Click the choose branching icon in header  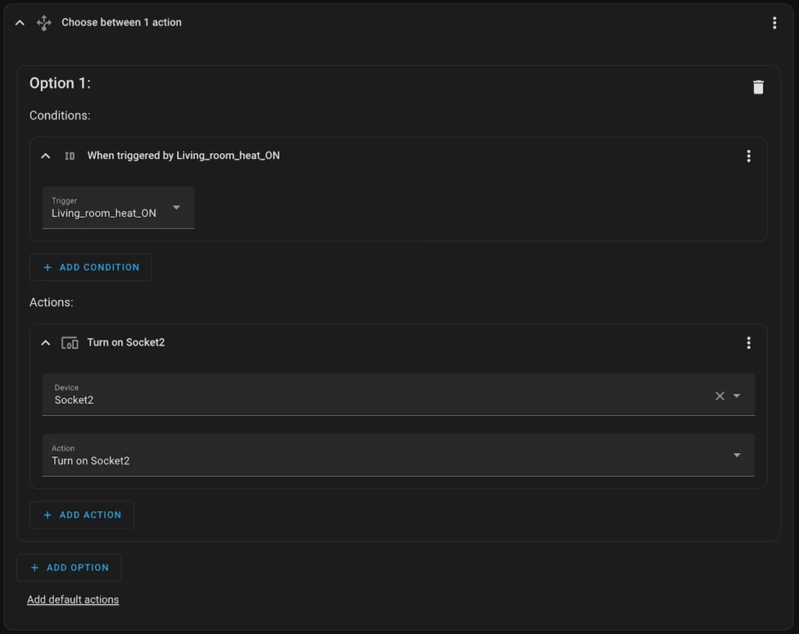click(44, 23)
